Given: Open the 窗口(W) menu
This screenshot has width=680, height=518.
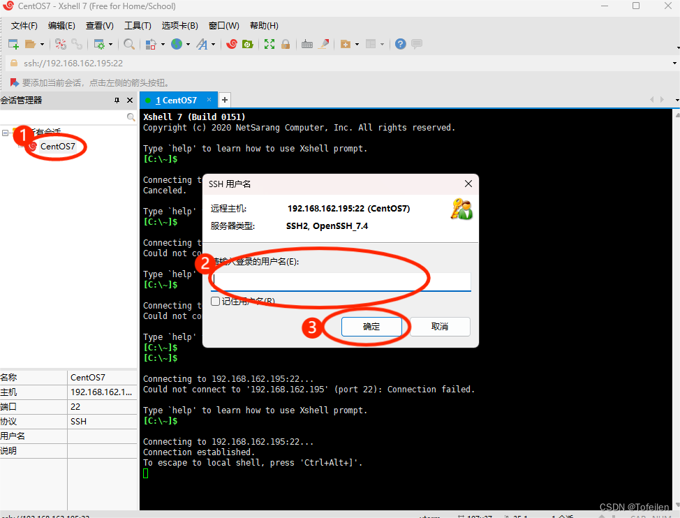Looking at the screenshot, I should pyautogui.click(x=224, y=26).
